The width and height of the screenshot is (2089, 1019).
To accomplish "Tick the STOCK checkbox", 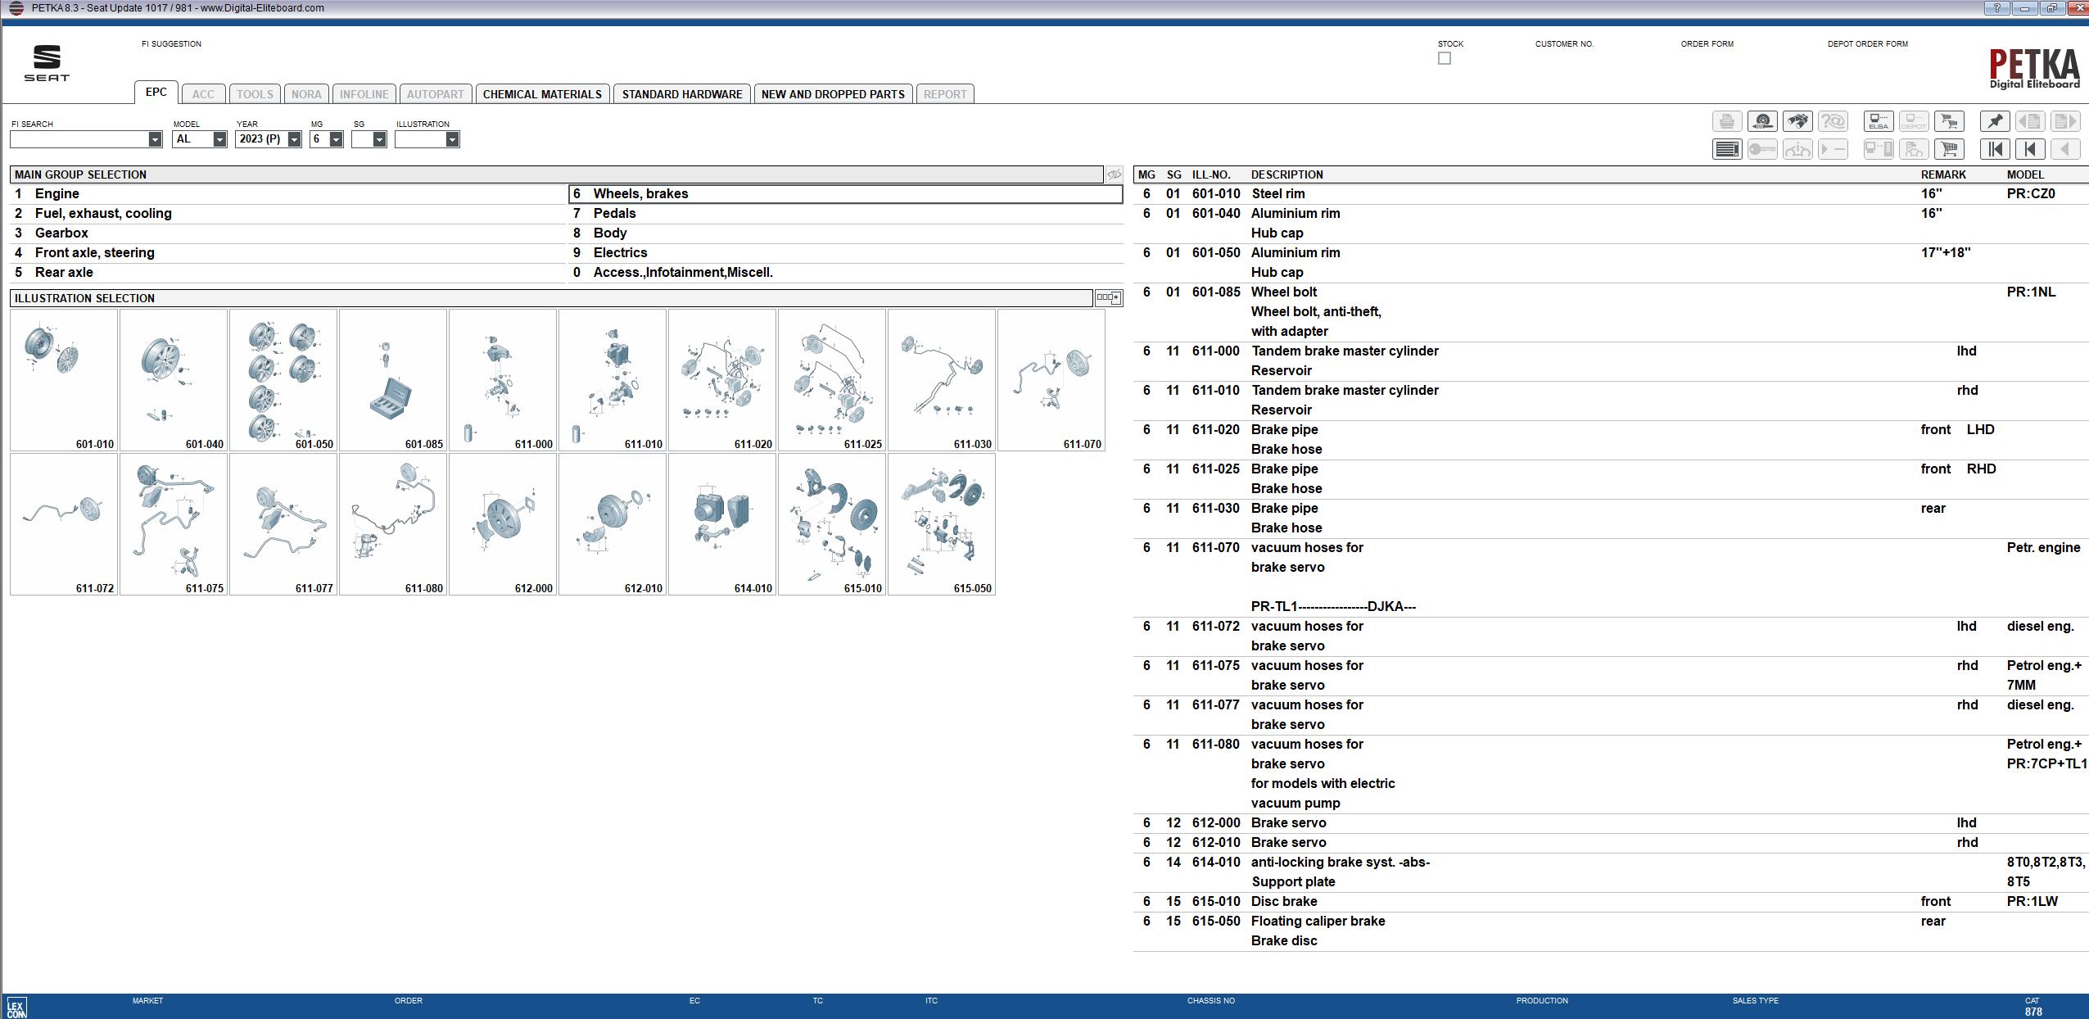I will 1444,58.
